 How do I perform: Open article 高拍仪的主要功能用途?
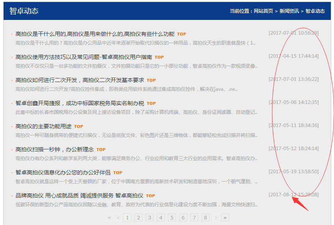43,126
